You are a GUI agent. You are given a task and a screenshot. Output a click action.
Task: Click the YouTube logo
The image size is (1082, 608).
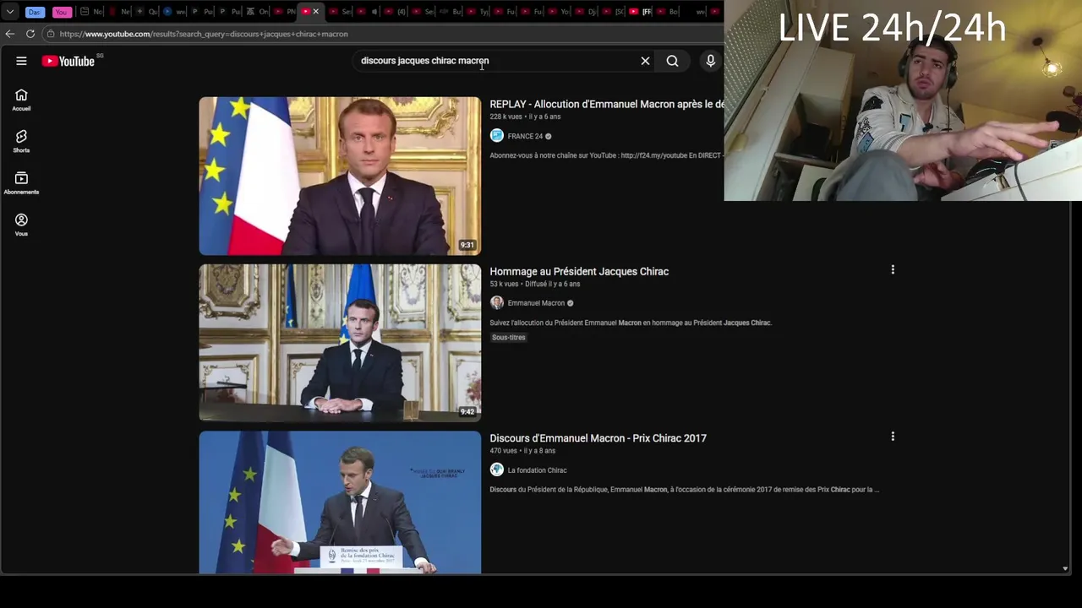68,61
